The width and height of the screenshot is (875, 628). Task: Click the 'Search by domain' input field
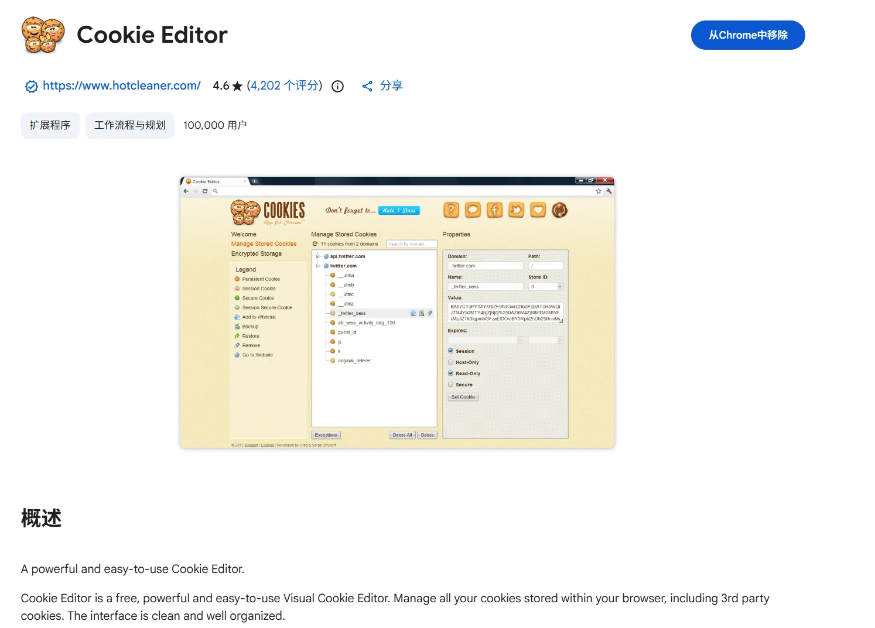(x=412, y=244)
